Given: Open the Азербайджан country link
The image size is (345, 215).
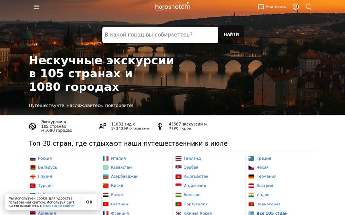Looking at the screenshot, I should pos(125,176).
